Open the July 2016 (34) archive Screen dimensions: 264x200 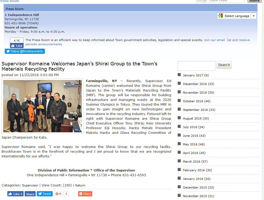(194, 127)
